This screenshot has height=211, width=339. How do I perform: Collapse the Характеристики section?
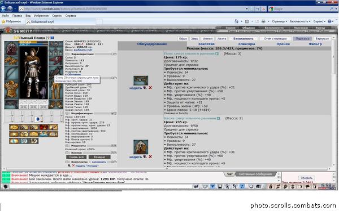point(67,54)
